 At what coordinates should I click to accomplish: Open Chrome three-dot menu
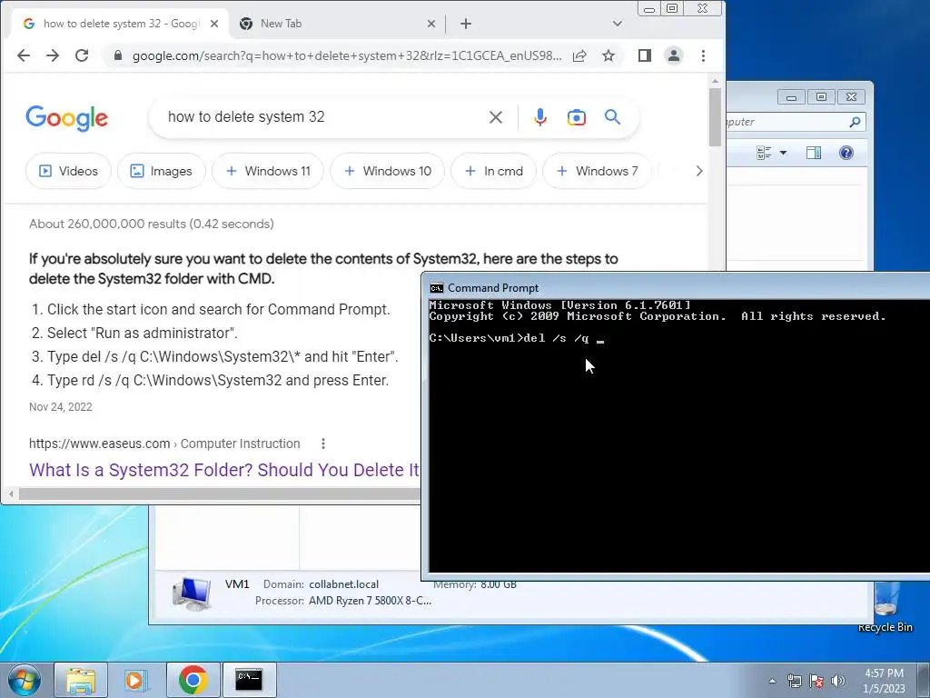(x=704, y=55)
